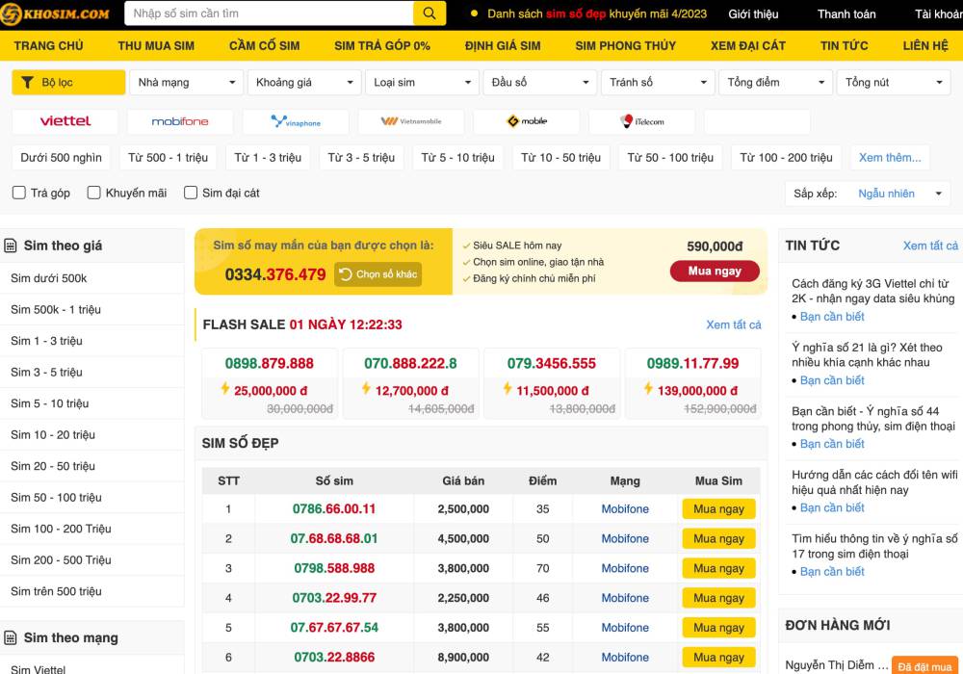Select the Vinaphone carrier logo

296,121
